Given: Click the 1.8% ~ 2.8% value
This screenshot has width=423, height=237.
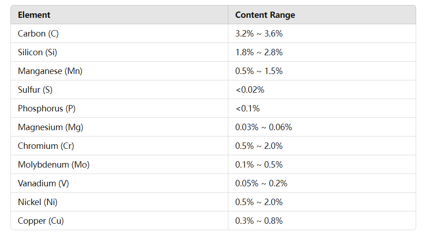Looking at the screenshot, I should 259,52.
